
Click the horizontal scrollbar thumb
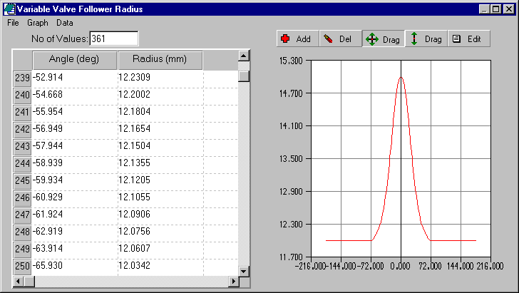[x=29, y=282]
